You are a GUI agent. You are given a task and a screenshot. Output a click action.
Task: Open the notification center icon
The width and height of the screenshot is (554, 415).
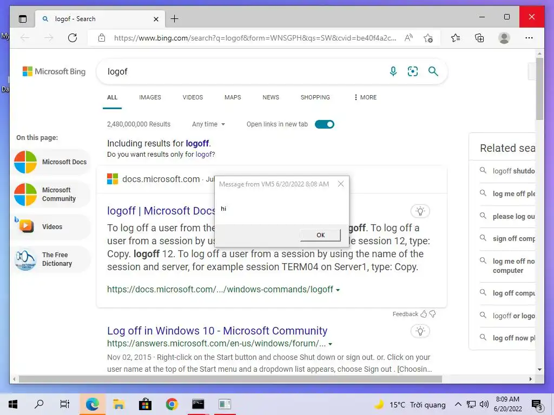(537, 404)
